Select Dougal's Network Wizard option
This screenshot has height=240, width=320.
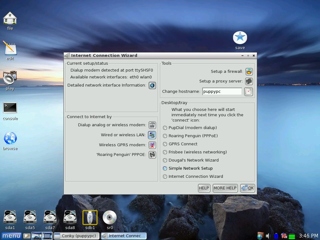[x=165, y=160]
